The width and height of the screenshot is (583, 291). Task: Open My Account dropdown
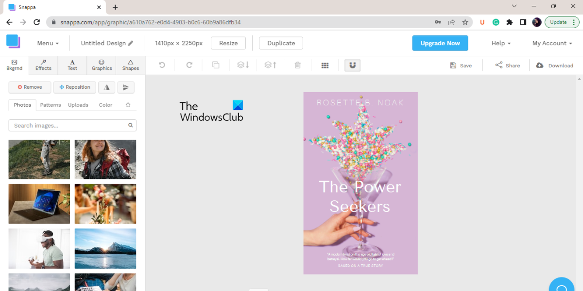coord(552,43)
